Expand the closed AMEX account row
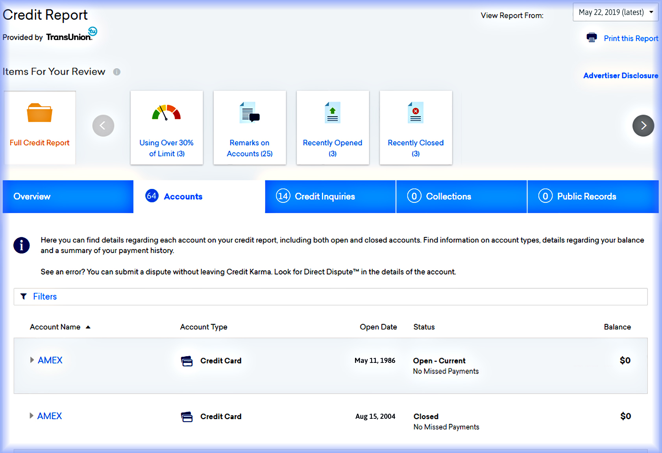 pos(31,416)
